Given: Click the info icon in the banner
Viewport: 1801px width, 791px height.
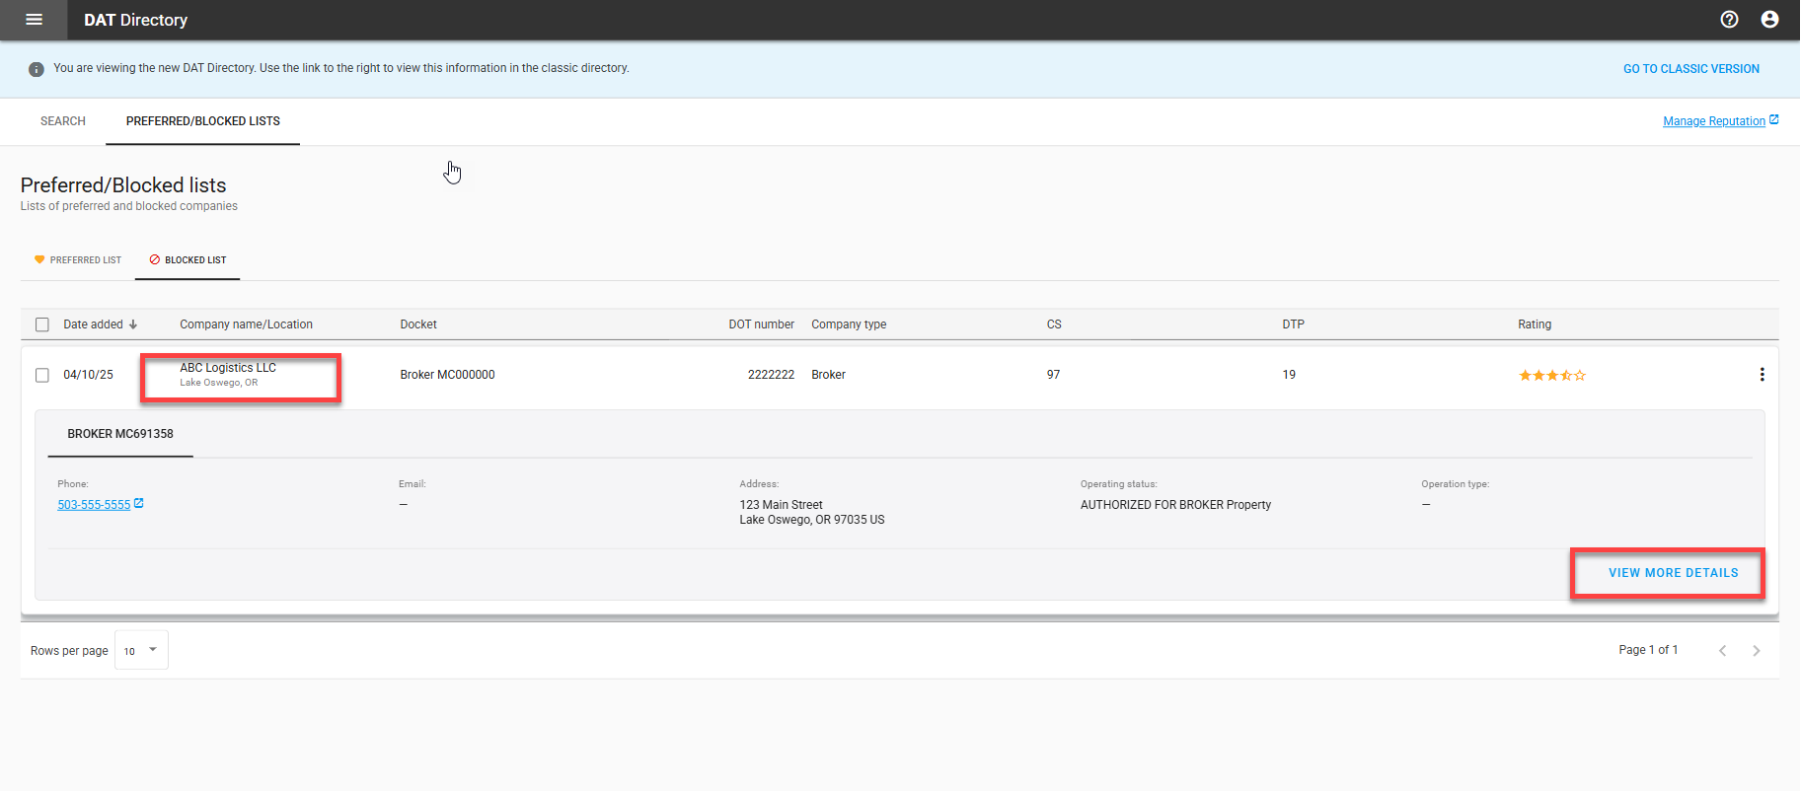Looking at the screenshot, I should pyautogui.click(x=37, y=69).
